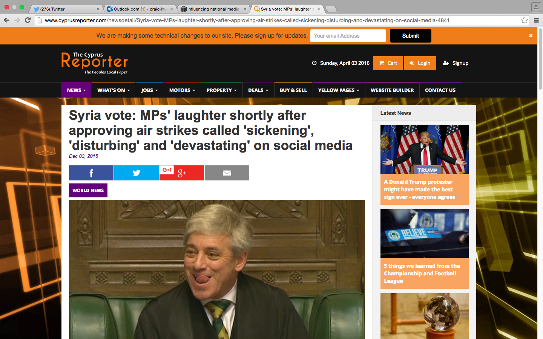Image resolution: width=543 pixels, height=339 pixels.
Task: Open CONTACT US page
Action: point(440,90)
